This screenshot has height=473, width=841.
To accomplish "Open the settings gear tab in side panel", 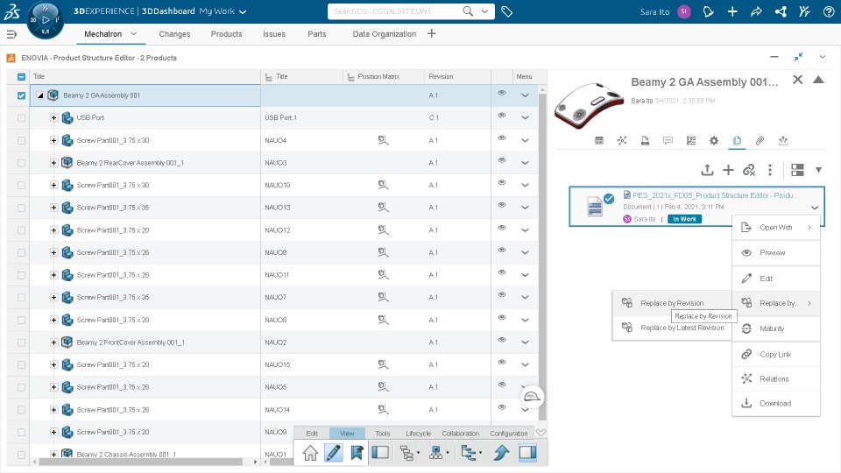I will [x=713, y=140].
